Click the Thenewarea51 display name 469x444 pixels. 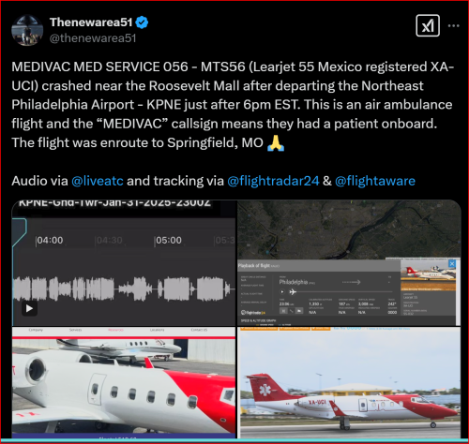point(91,22)
